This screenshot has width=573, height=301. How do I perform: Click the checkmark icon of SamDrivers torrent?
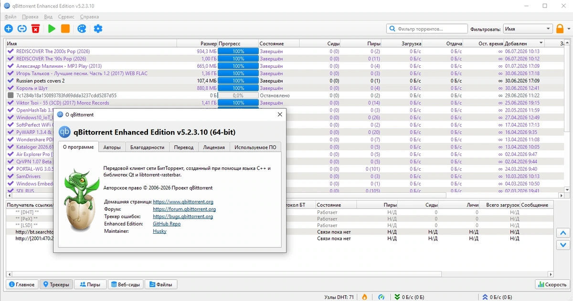pos(11,176)
